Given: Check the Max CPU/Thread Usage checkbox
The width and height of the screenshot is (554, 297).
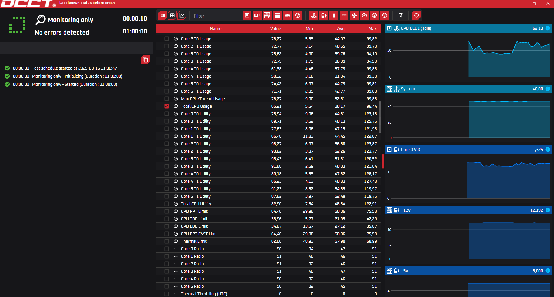Looking at the screenshot, I should click(x=167, y=99).
